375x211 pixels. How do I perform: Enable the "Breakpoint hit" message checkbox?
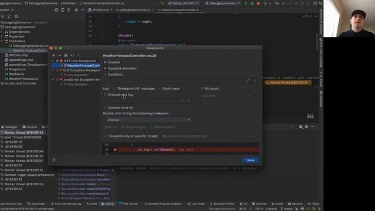click(x=114, y=89)
